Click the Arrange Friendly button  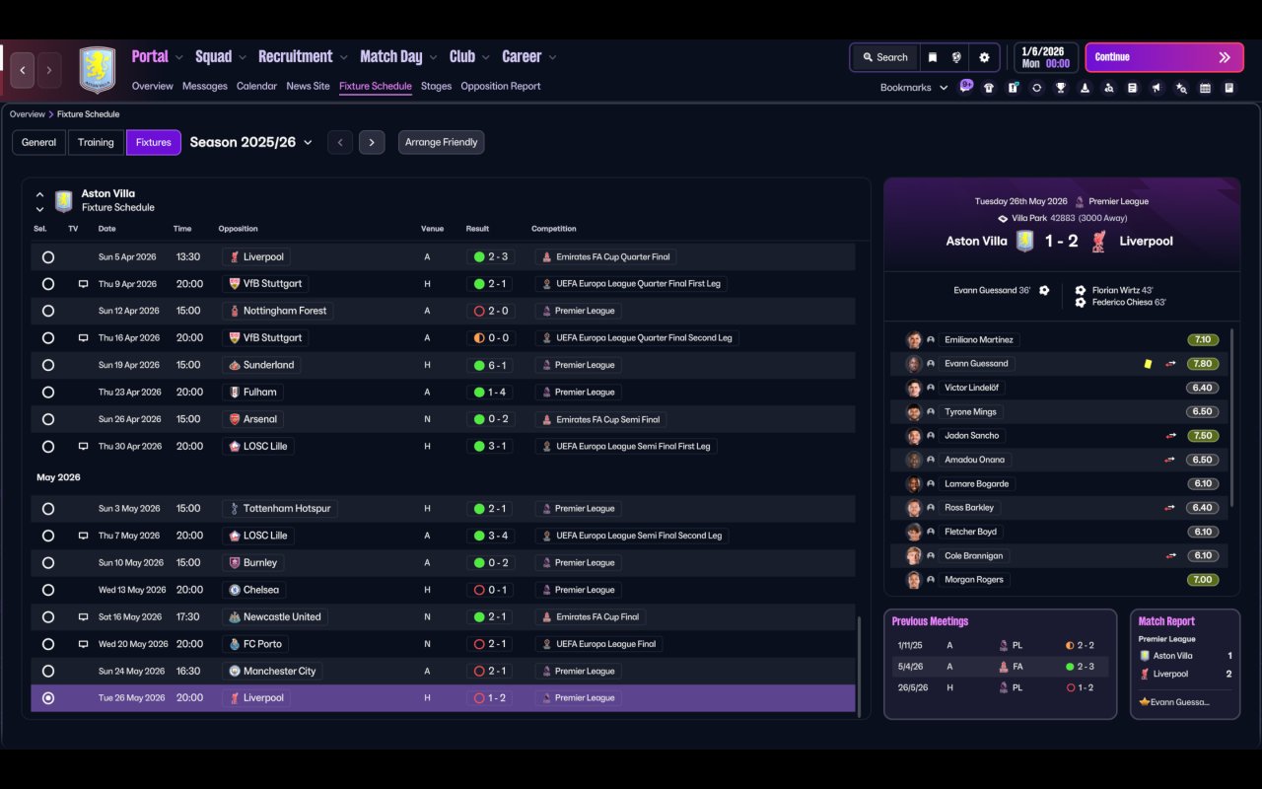point(441,142)
